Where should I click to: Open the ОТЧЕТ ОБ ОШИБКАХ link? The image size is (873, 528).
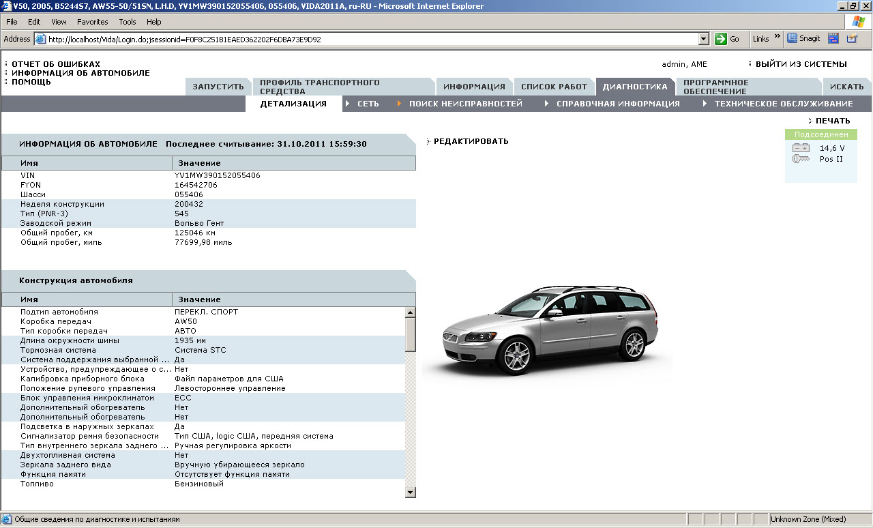[x=55, y=64]
